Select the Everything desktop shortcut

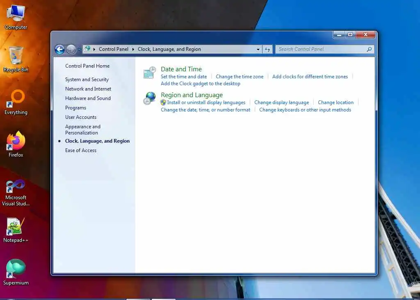point(16,102)
